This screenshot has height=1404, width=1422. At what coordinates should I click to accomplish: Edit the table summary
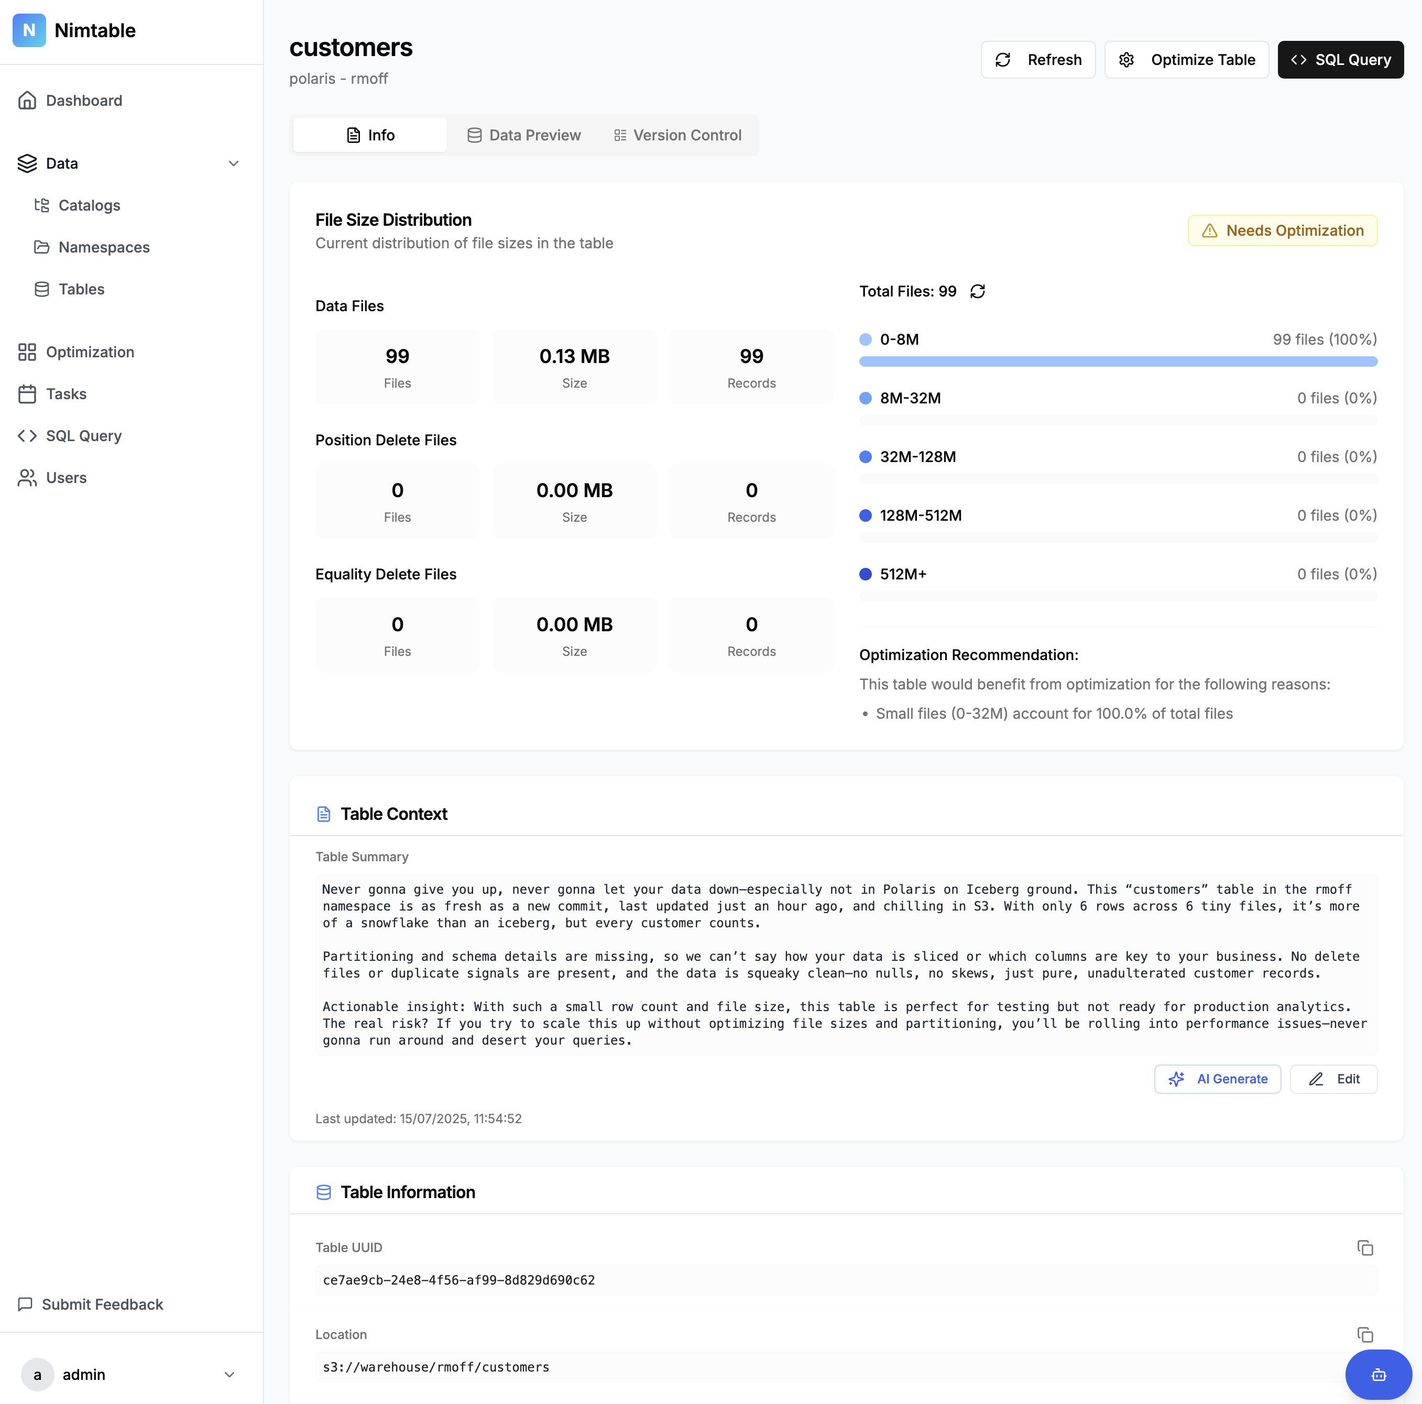tap(1333, 1079)
